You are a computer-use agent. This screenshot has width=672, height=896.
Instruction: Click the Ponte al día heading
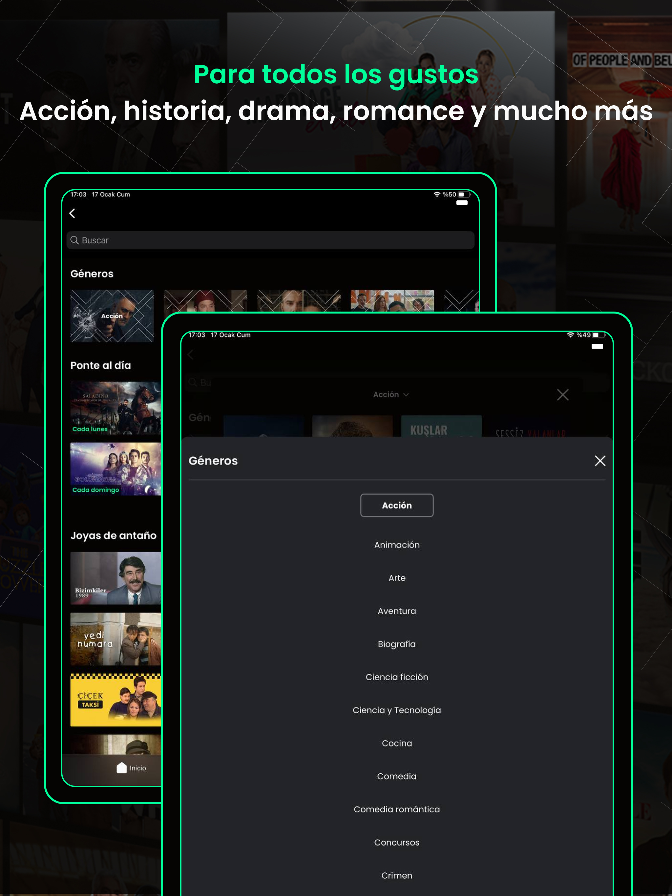point(100,365)
